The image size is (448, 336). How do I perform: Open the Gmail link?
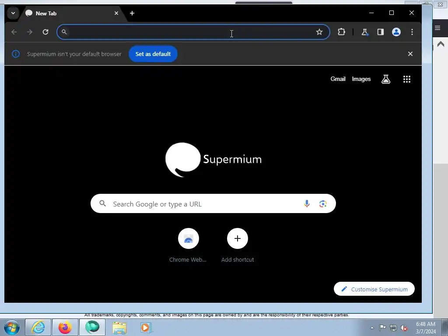click(x=338, y=79)
